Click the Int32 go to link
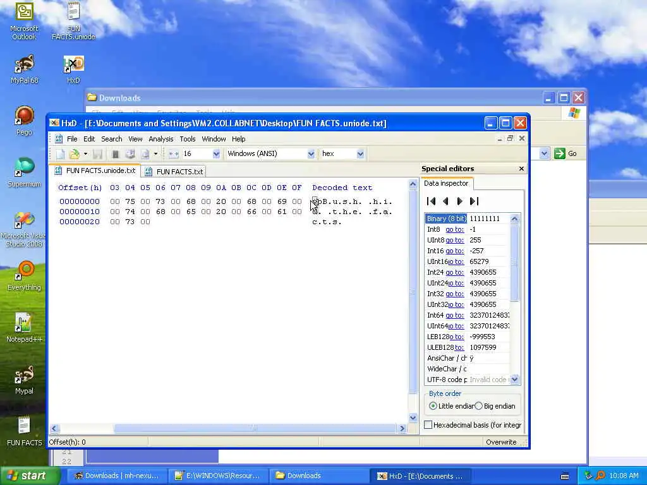Image resolution: width=647 pixels, height=485 pixels. click(455, 294)
